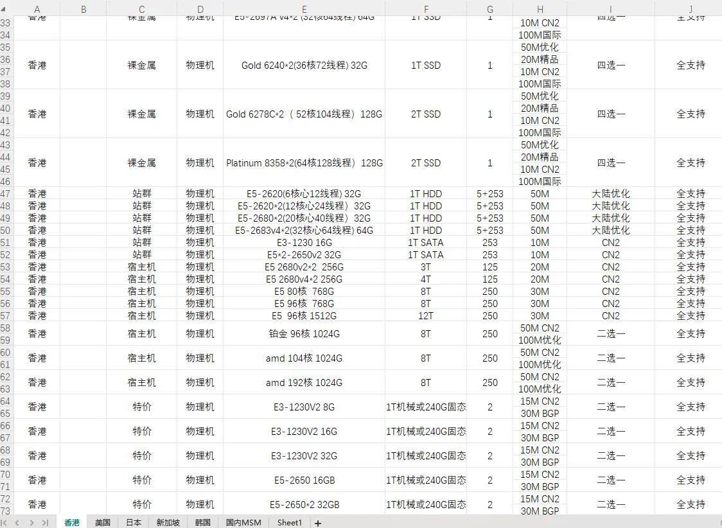This screenshot has width=722, height=528.
Task: Go to previous sheet navigation arrow
Action: point(17,522)
